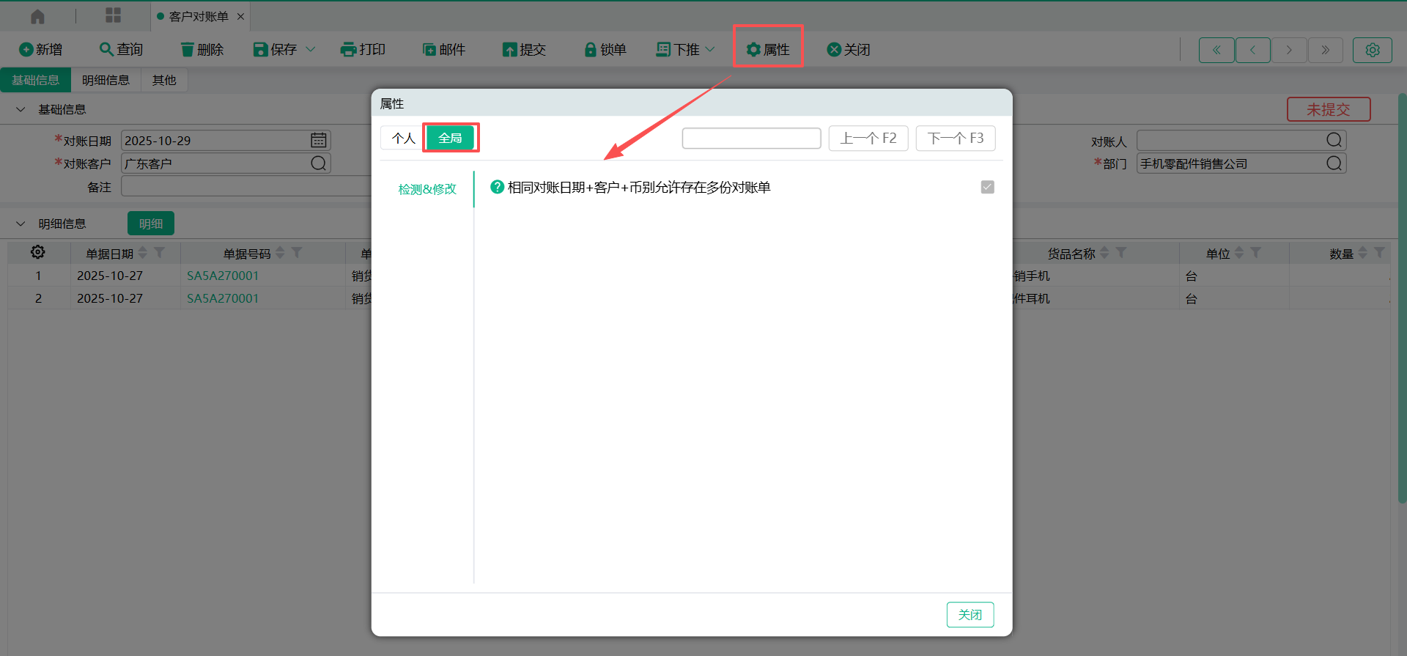Click the 锁单 lock toolbar icon
Viewport: 1407px width, 656px height.
tap(590, 49)
